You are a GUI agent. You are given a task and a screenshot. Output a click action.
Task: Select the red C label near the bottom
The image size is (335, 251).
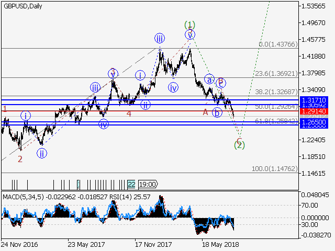click(239, 140)
